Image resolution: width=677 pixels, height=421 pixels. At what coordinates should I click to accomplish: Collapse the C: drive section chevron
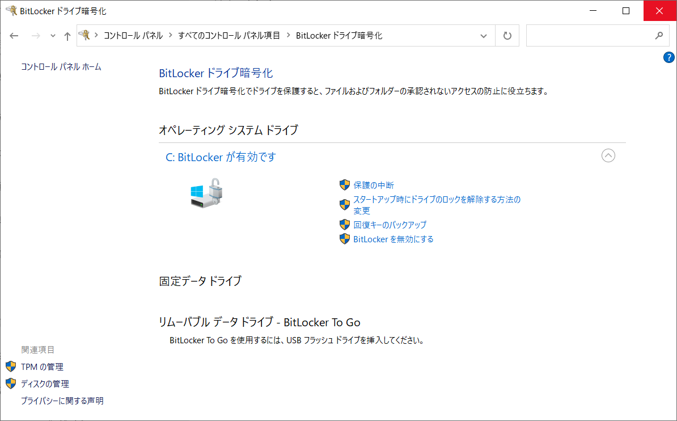click(x=608, y=155)
